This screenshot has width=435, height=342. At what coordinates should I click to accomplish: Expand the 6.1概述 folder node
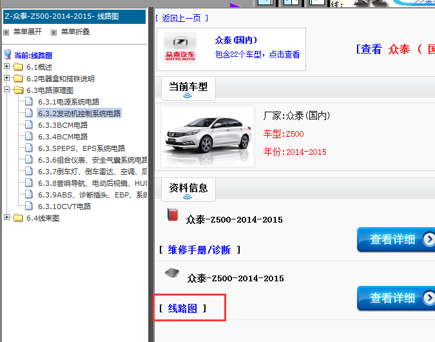coord(6,66)
